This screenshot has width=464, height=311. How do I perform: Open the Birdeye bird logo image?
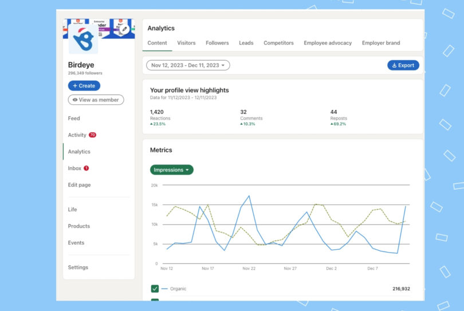tap(83, 39)
